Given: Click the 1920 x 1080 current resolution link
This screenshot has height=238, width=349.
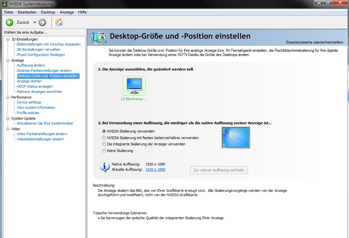Looking at the screenshot, I should click(x=156, y=169).
